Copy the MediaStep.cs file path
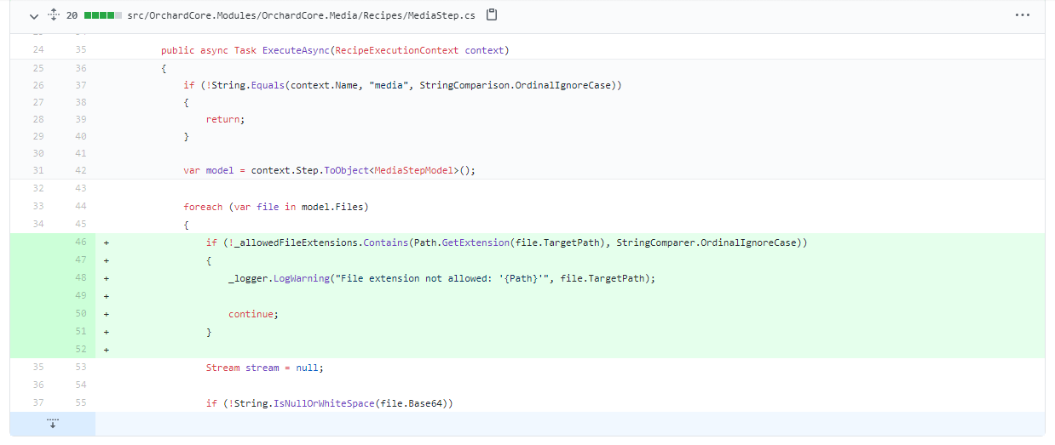 pos(492,15)
